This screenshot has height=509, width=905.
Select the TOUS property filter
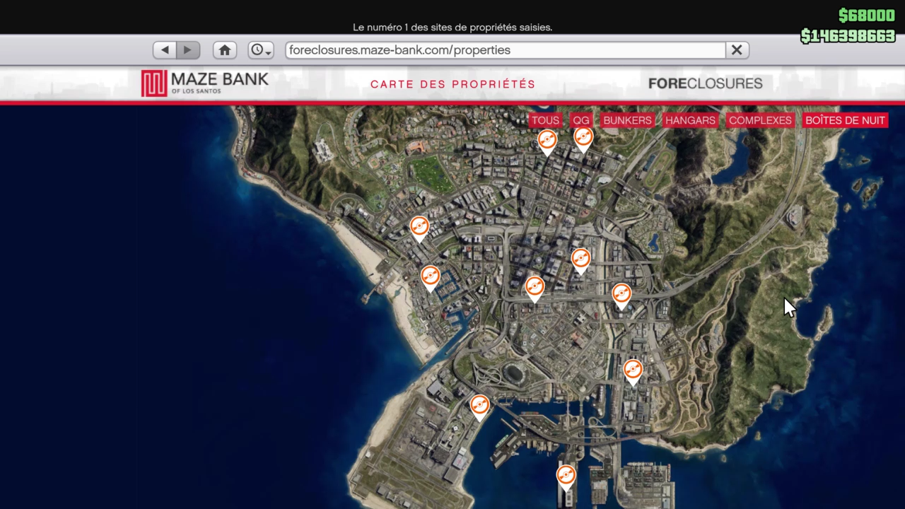545,120
